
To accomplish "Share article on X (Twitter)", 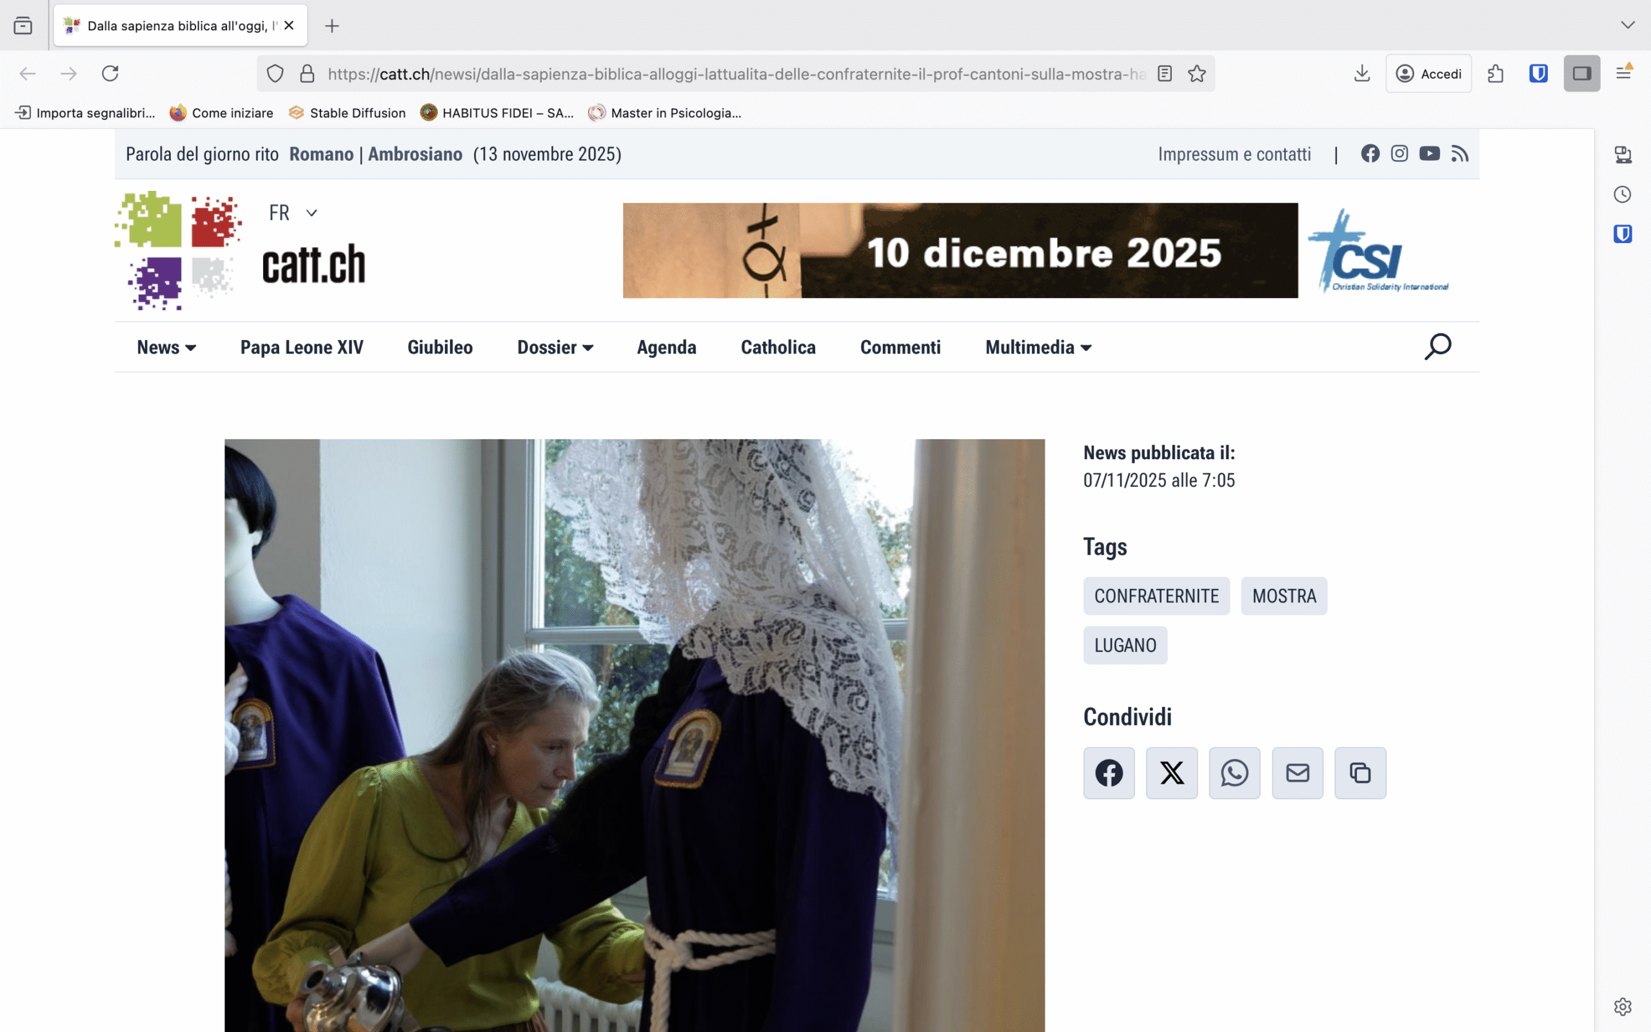I will [x=1171, y=773].
